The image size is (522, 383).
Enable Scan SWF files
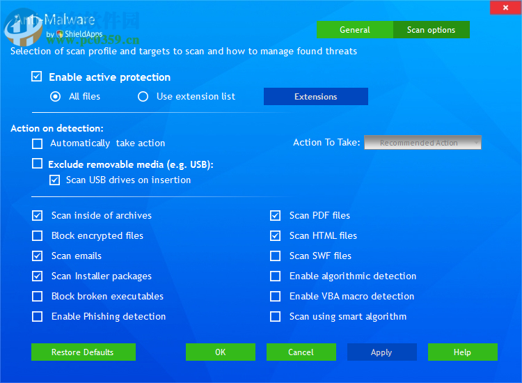click(x=276, y=256)
